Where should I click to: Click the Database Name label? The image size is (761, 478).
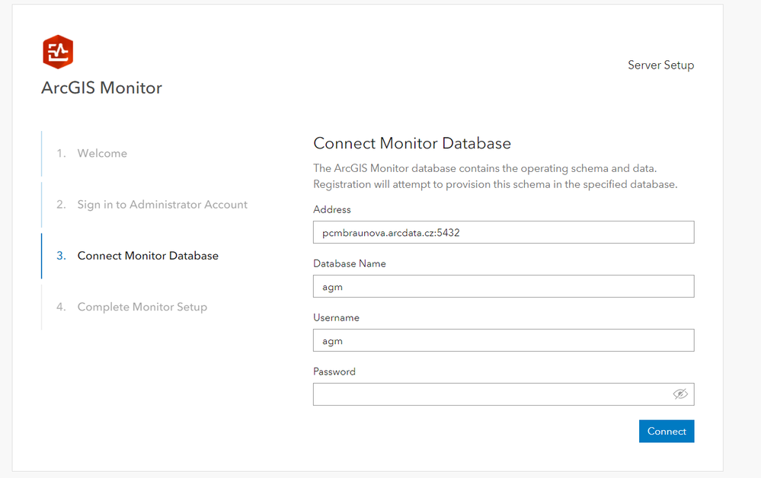[x=350, y=263]
